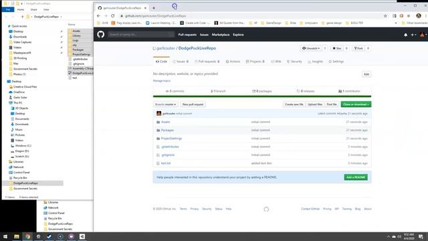Close the DodgePuckLiveRepo browser tab
The width and height of the screenshot is (428, 241).
145,8
